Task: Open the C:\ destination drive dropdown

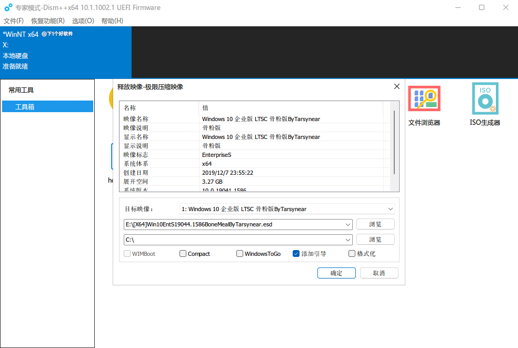Action: (348, 239)
